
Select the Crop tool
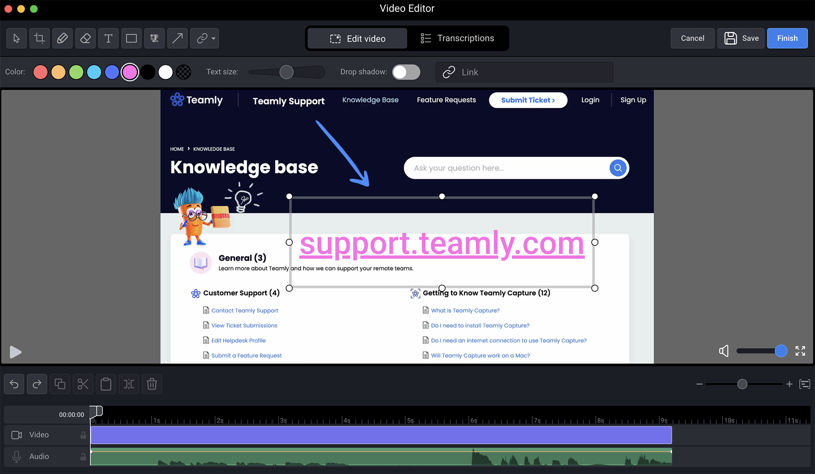coord(40,39)
